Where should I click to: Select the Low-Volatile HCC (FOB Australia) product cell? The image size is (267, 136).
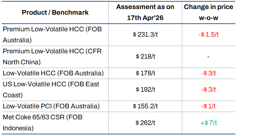coord(53,73)
